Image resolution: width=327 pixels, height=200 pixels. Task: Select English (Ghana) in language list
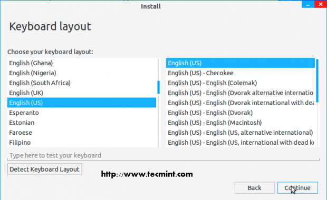click(x=82, y=63)
